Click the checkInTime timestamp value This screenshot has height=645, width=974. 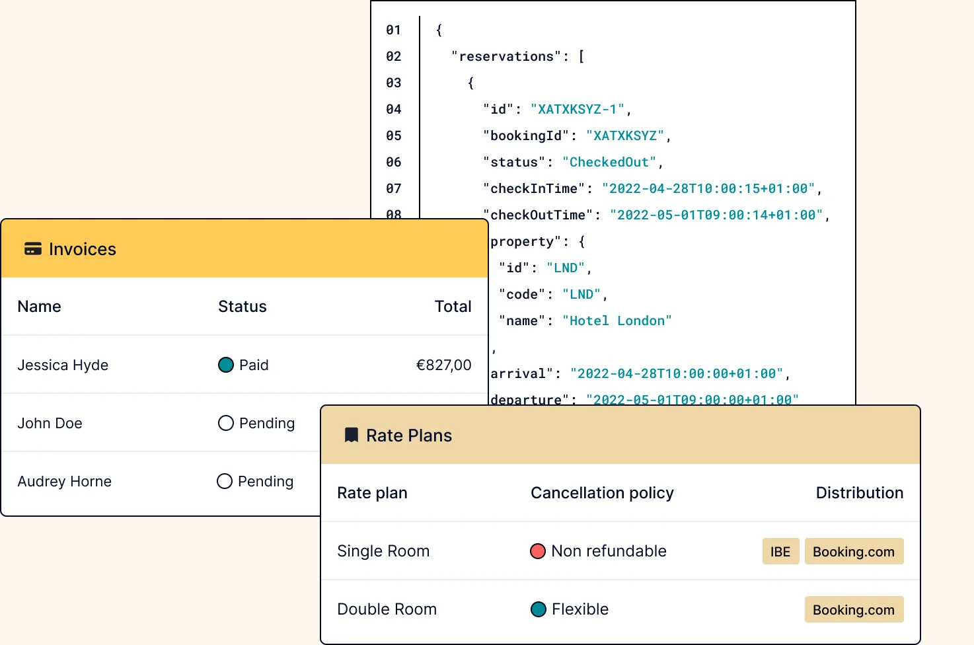coord(708,188)
